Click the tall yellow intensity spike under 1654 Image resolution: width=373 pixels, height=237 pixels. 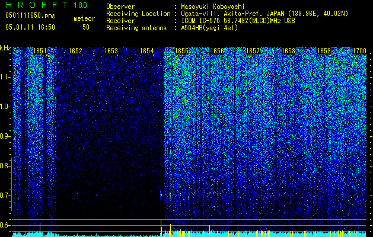point(161,228)
